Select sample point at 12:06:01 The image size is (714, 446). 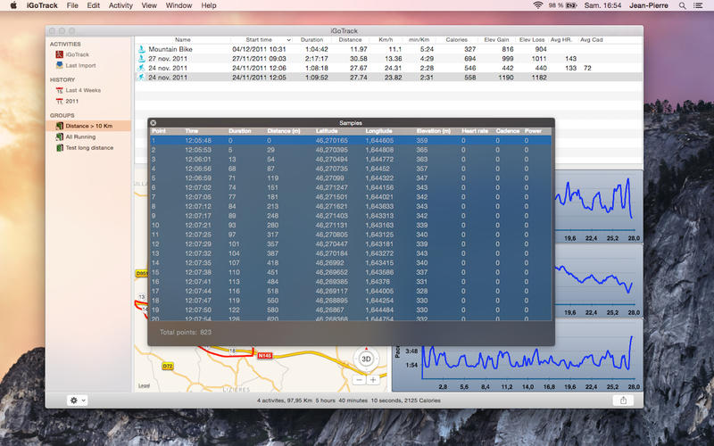pos(351,160)
